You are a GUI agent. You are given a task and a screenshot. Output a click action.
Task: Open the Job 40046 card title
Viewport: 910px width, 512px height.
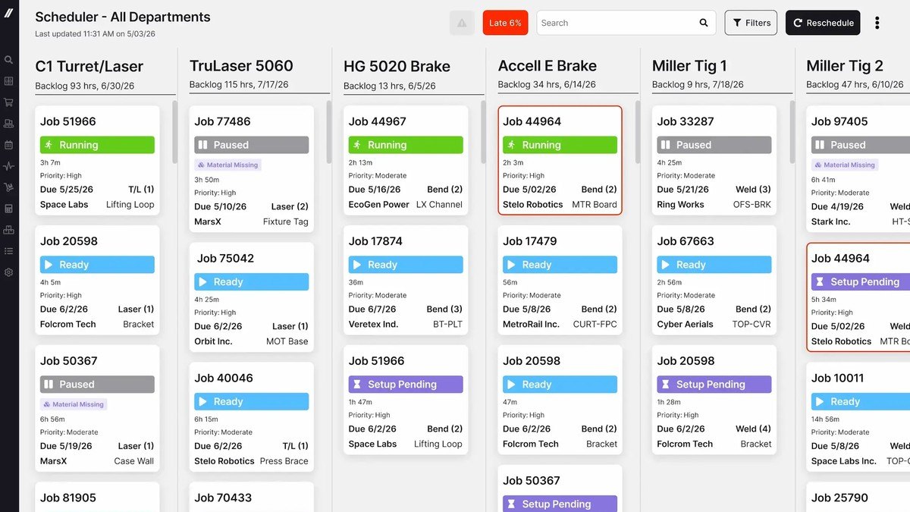coord(224,378)
